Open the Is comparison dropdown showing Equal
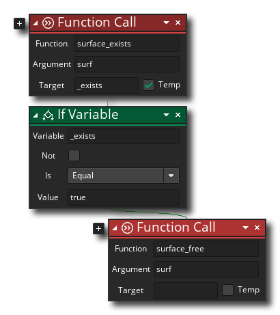Image resolution: width=280 pixels, height=315 pixels. [x=124, y=176]
